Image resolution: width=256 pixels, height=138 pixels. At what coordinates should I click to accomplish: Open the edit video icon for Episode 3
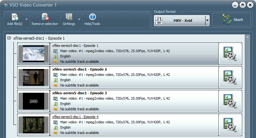point(230,101)
